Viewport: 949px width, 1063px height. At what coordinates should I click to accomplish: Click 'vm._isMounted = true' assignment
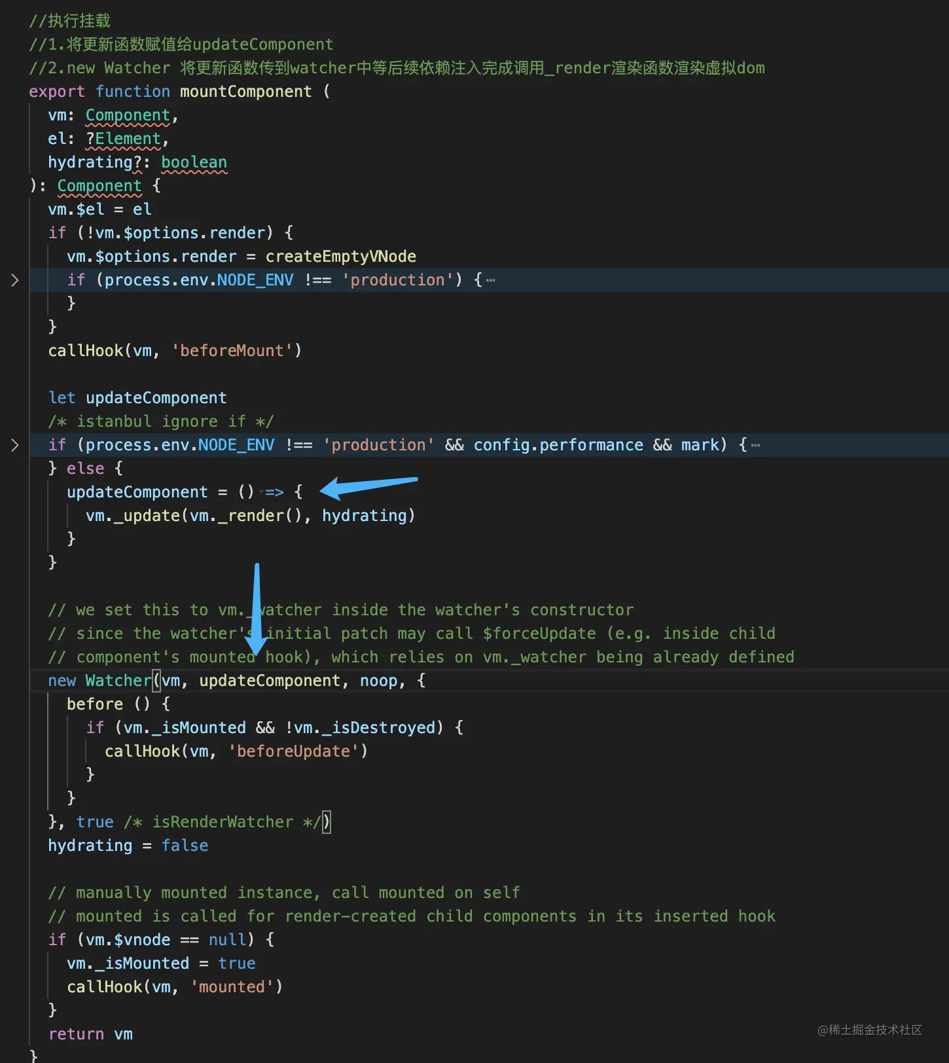(161, 964)
